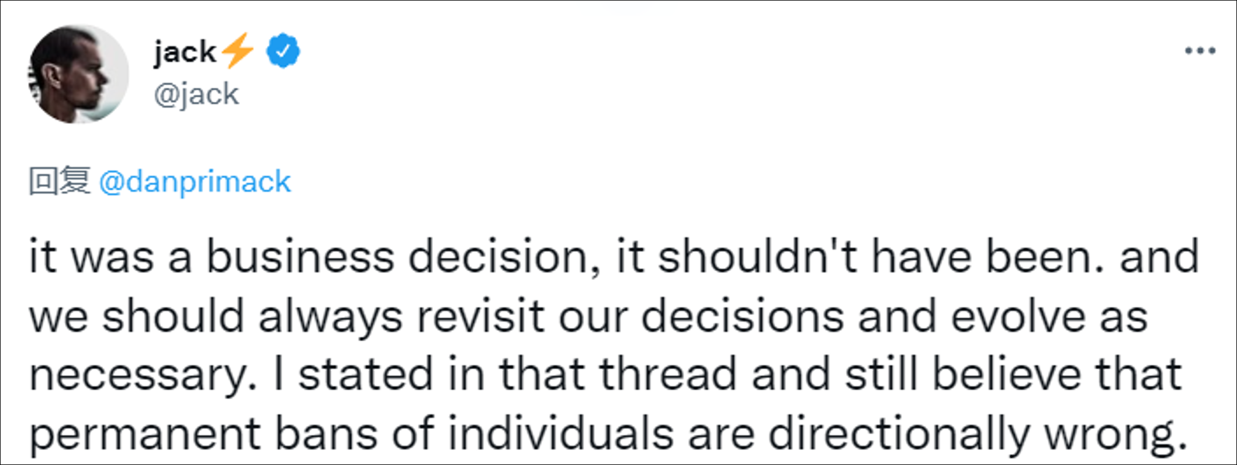Click the word "permanent" in the tweet

point(145,435)
